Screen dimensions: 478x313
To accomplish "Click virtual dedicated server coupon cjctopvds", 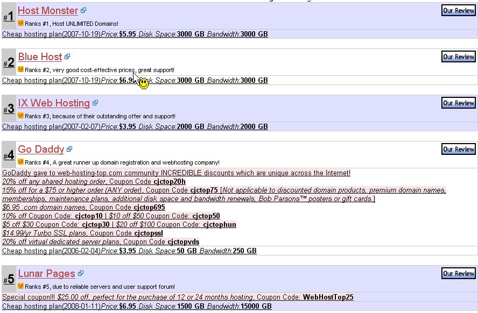I will 101,242.
